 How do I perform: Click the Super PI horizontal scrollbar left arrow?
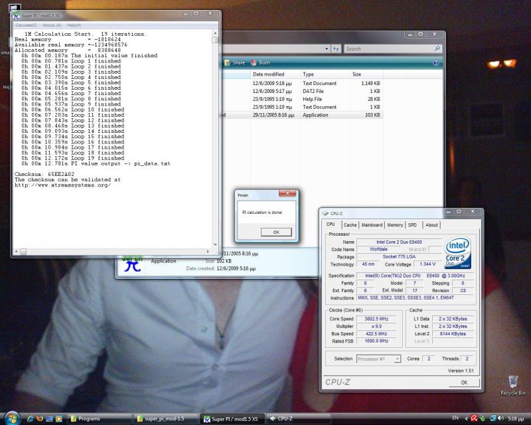click(x=17, y=252)
